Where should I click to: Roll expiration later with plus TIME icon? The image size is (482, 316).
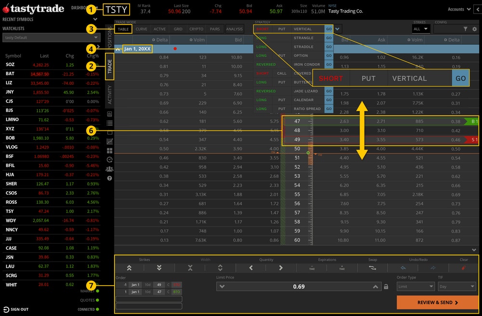point(342,268)
